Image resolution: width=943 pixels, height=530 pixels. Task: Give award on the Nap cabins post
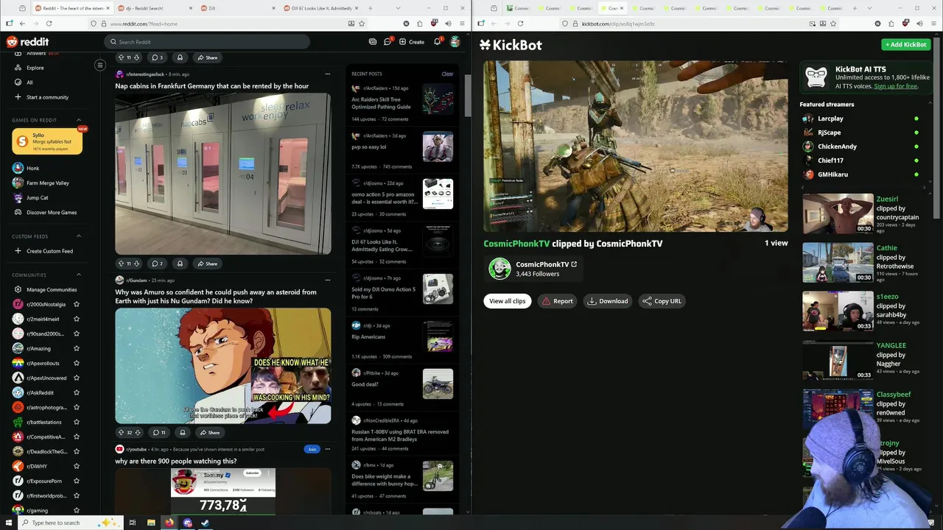180,264
